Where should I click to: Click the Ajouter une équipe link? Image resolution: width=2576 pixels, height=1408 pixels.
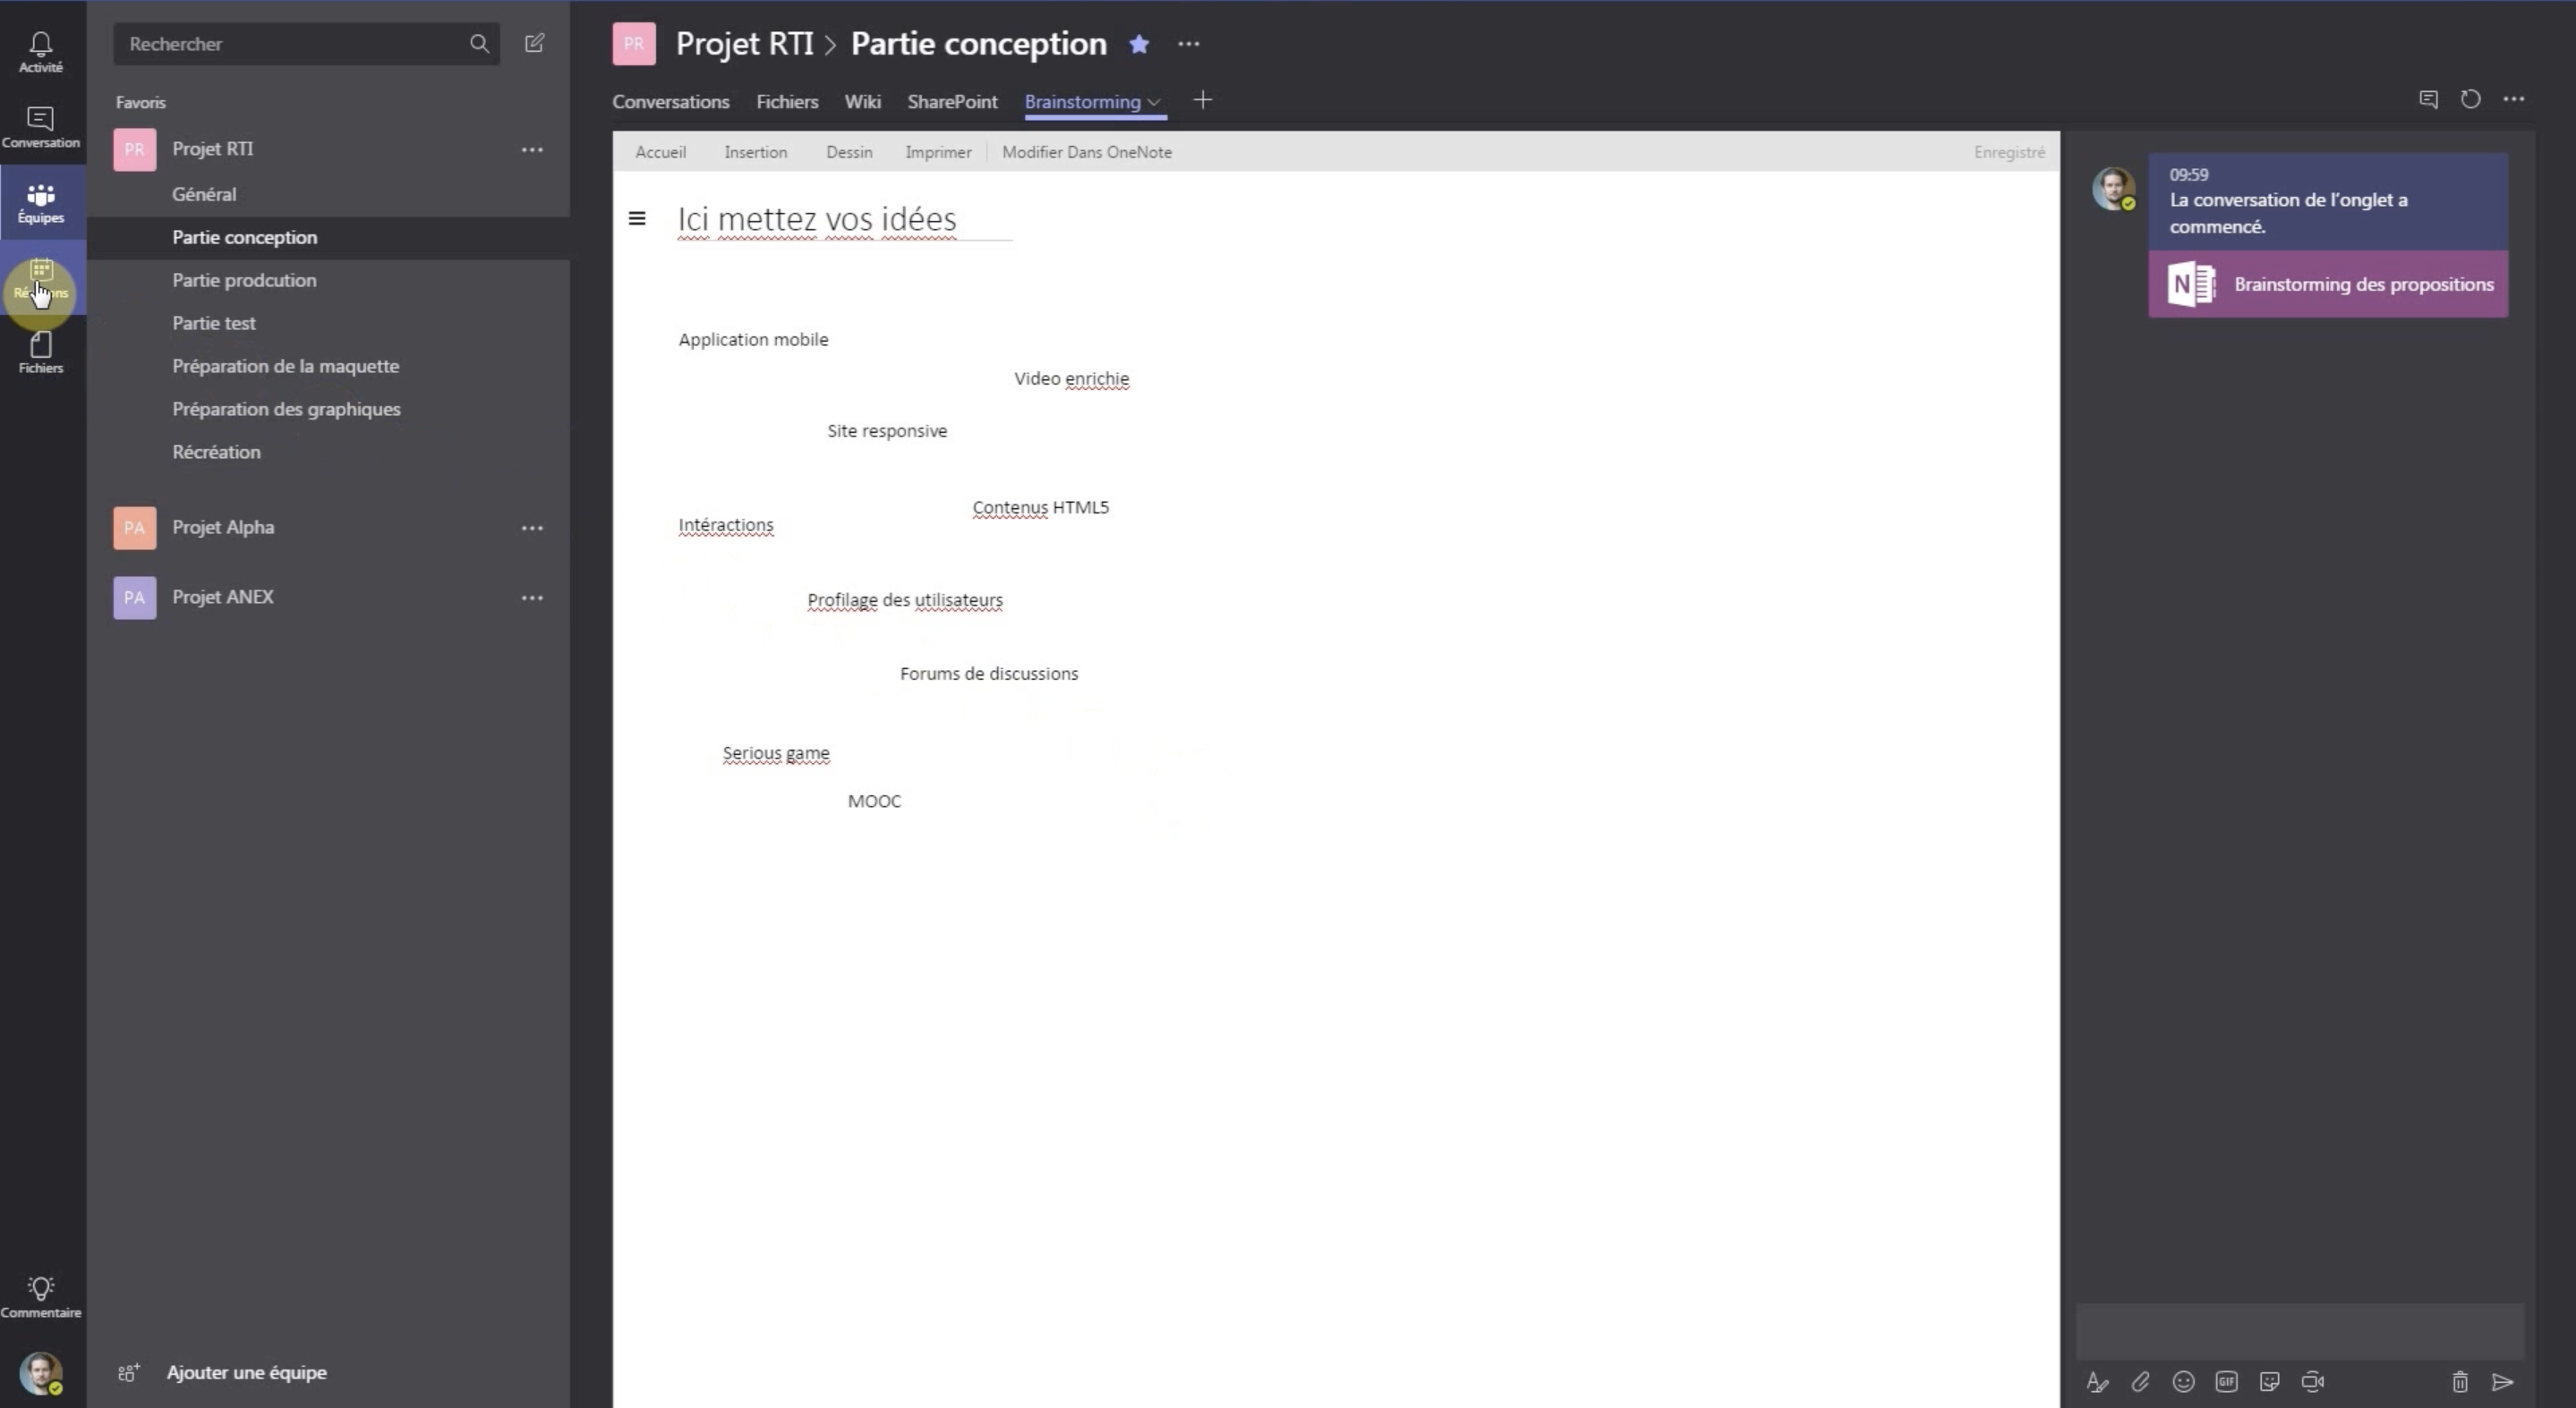[246, 1371]
